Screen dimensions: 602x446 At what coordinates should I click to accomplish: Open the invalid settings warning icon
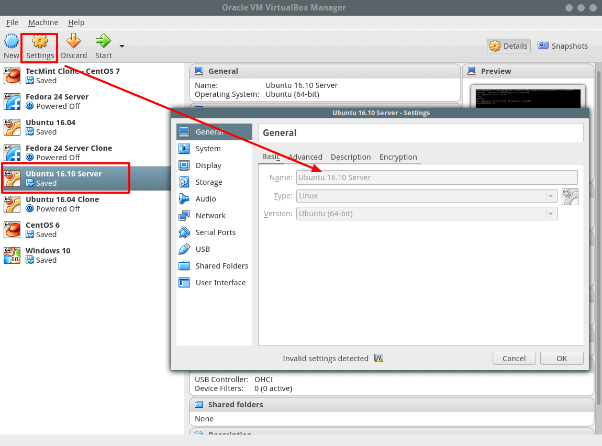378,359
